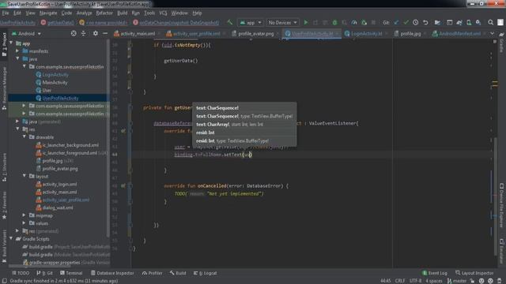Open project panel settings gear
The height and width of the screenshot is (284, 506).
pos(95,33)
